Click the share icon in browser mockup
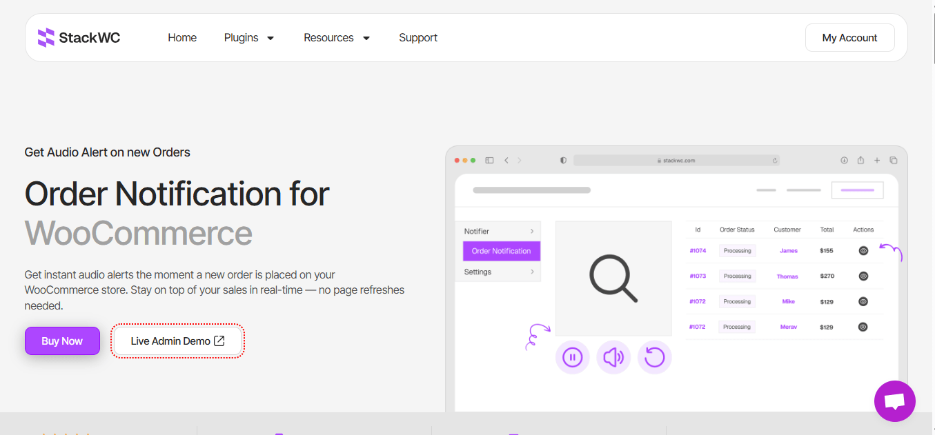This screenshot has height=435, width=935. click(860, 161)
